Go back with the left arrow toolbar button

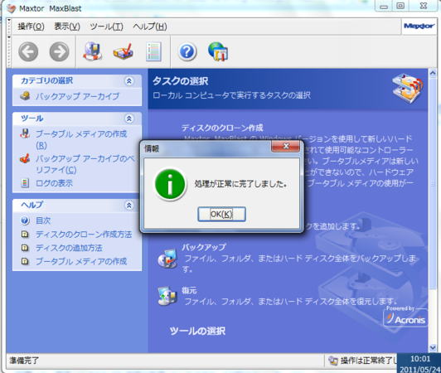28,51
